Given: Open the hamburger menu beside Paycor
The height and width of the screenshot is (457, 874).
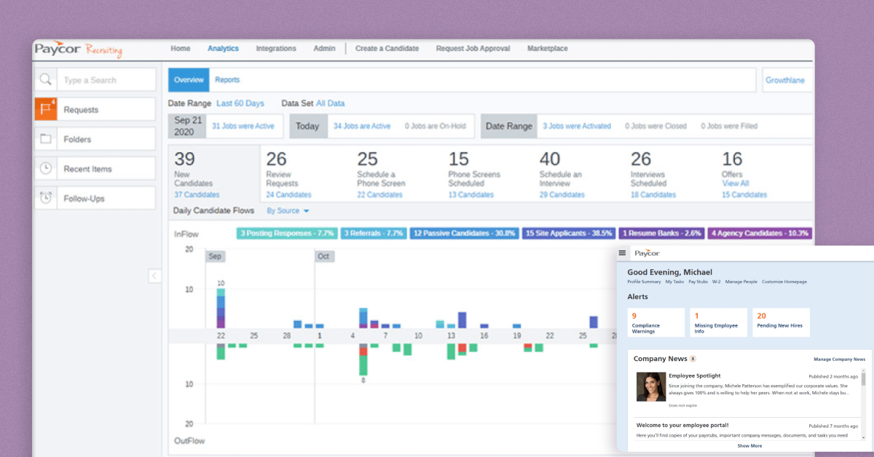Looking at the screenshot, I should [622, 253].
